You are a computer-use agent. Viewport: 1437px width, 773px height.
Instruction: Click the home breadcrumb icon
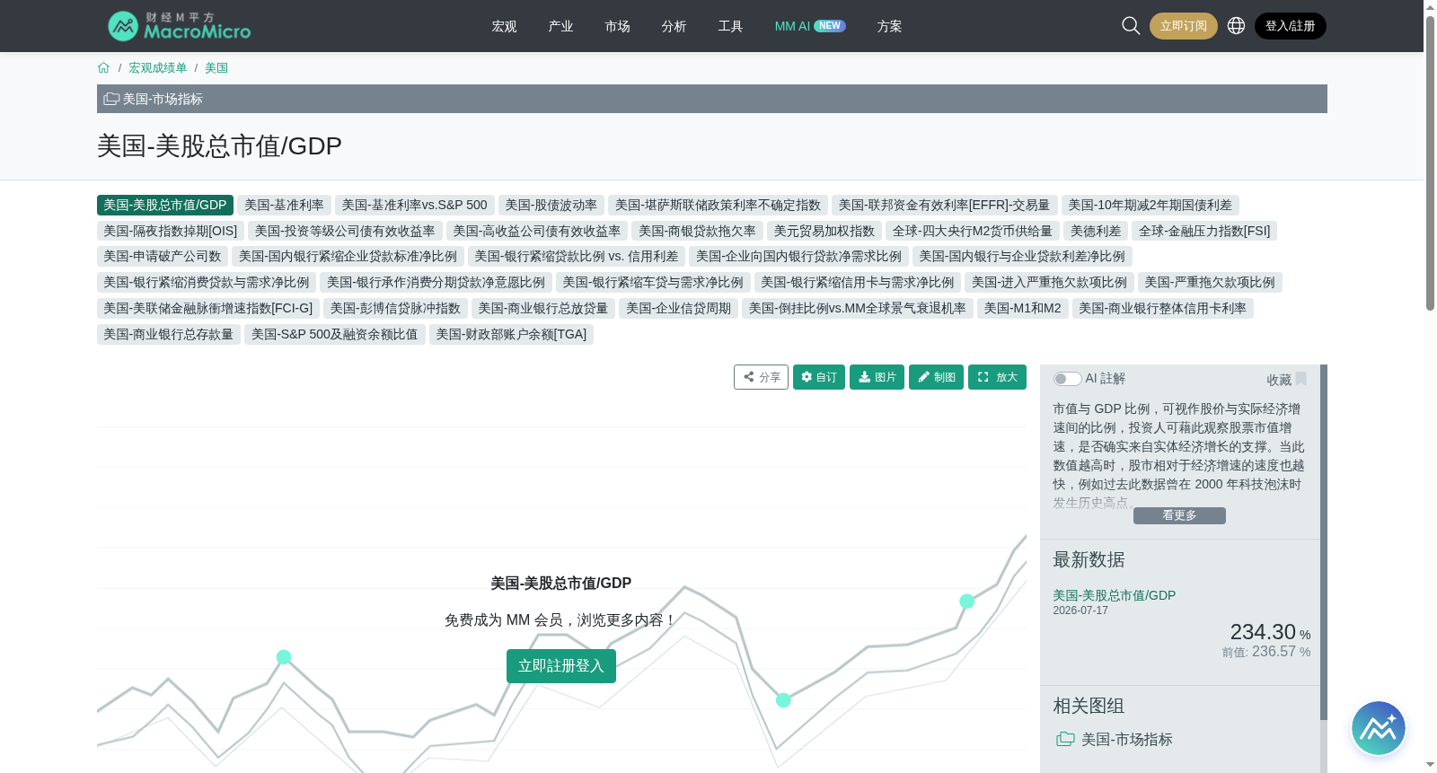pos(103,68)
